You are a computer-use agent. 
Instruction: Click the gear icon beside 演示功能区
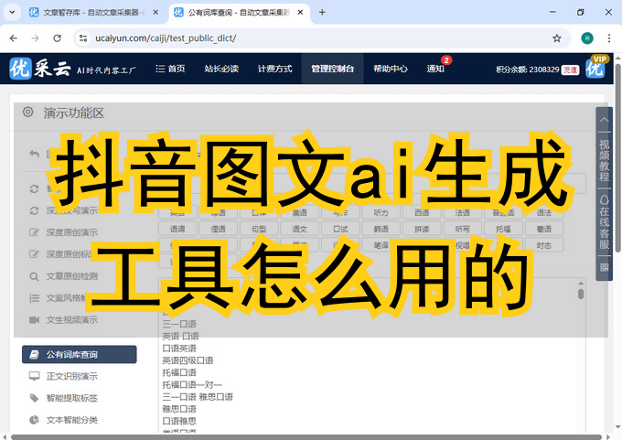coord(28,113)
